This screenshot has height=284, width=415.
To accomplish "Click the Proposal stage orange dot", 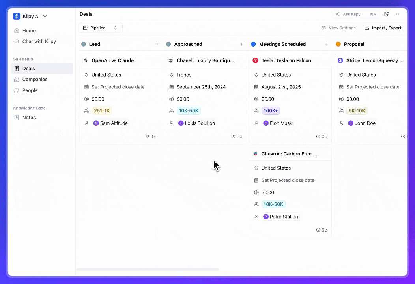I will point(338,44).
